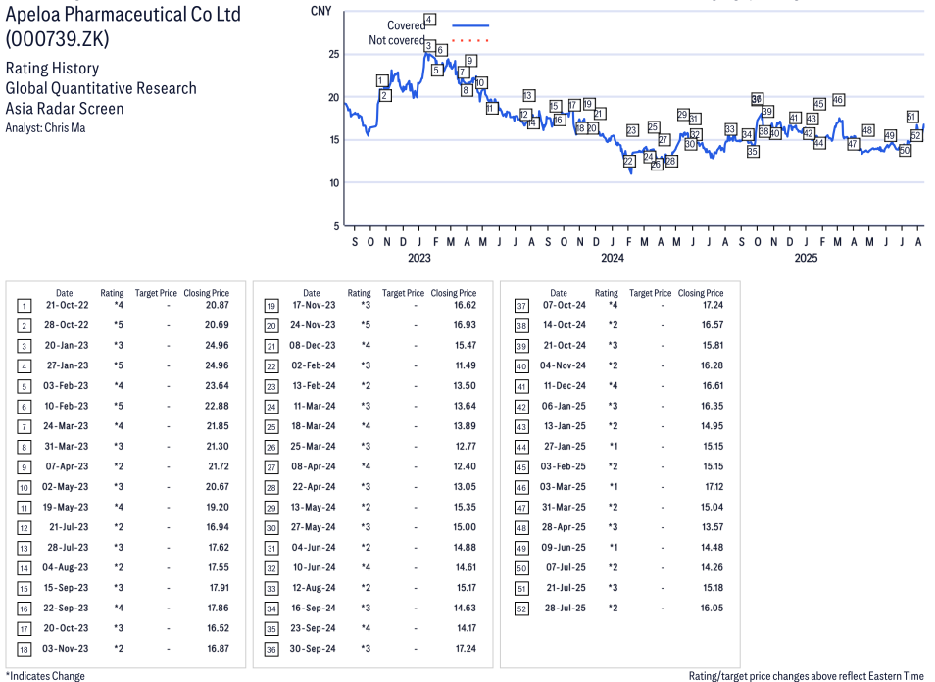The height and width of the screenshot is (682, 935).
Task: Click the 27-Jan-23 date cell
Action: (x=67, y=365)
